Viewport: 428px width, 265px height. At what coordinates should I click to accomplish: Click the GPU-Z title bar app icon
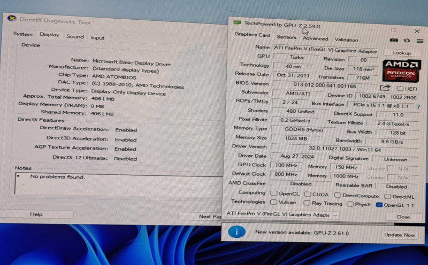[x=237, y=22]
